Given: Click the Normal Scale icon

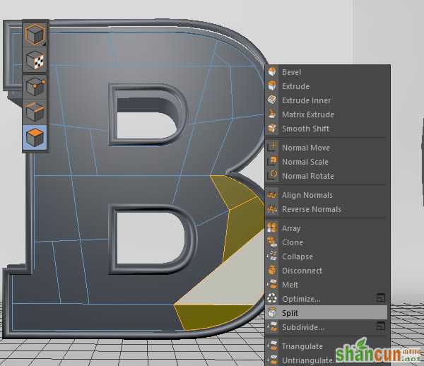Looking at the screenshot, I should coord(272,161).
